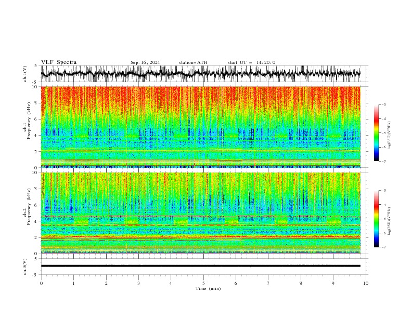
Task: Click the ch.1 spectrogram "6" kHz tick label
Action: [36, 119]
